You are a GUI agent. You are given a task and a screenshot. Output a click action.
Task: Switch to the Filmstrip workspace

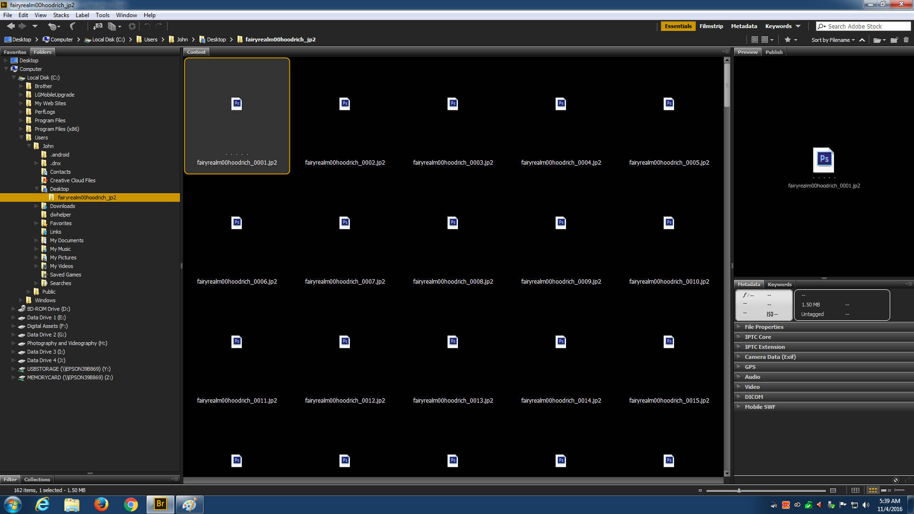[711, 26]
